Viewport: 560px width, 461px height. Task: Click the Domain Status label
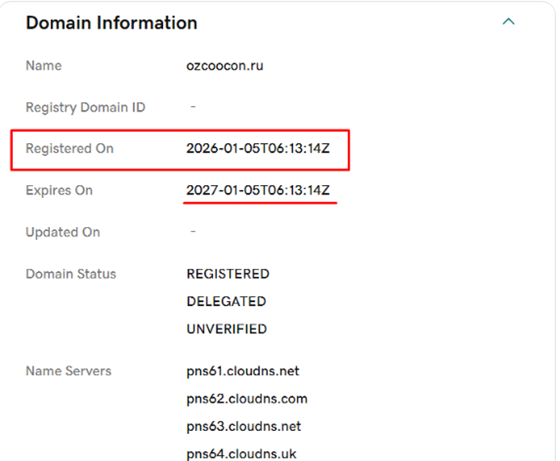pos(71,274)
